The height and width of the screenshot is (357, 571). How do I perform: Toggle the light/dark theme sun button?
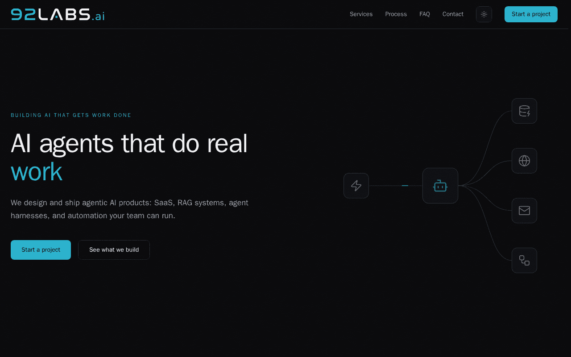coord(484,14)
